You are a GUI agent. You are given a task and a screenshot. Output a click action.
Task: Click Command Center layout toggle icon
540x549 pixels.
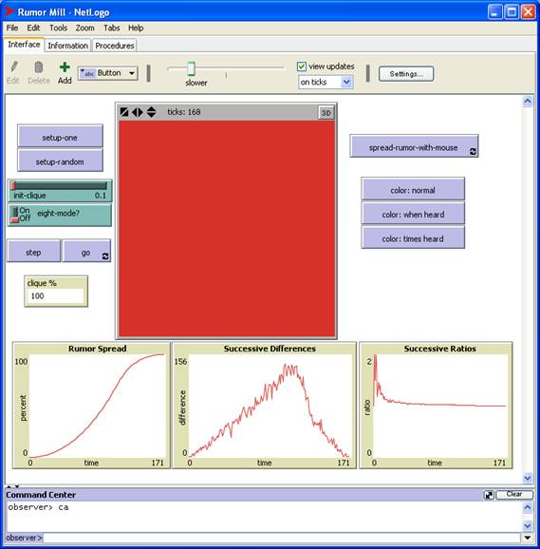coord(489,495)
